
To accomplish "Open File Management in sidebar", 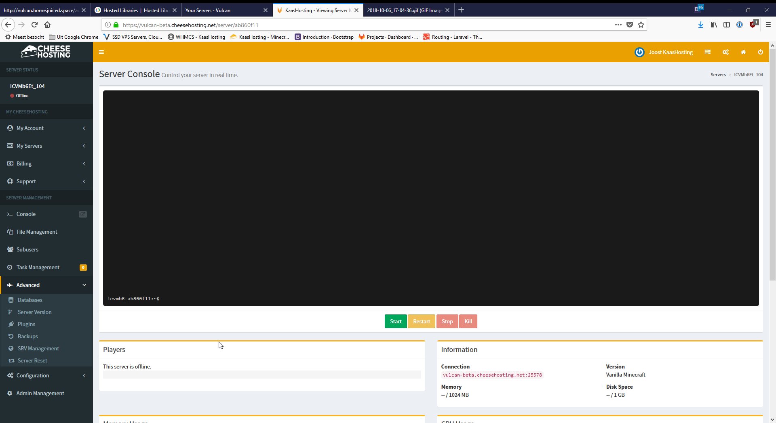I will point(37,232).
